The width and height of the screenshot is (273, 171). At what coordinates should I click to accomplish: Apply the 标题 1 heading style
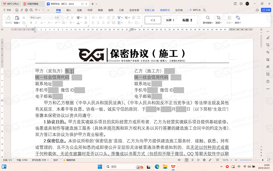point(170,20)
